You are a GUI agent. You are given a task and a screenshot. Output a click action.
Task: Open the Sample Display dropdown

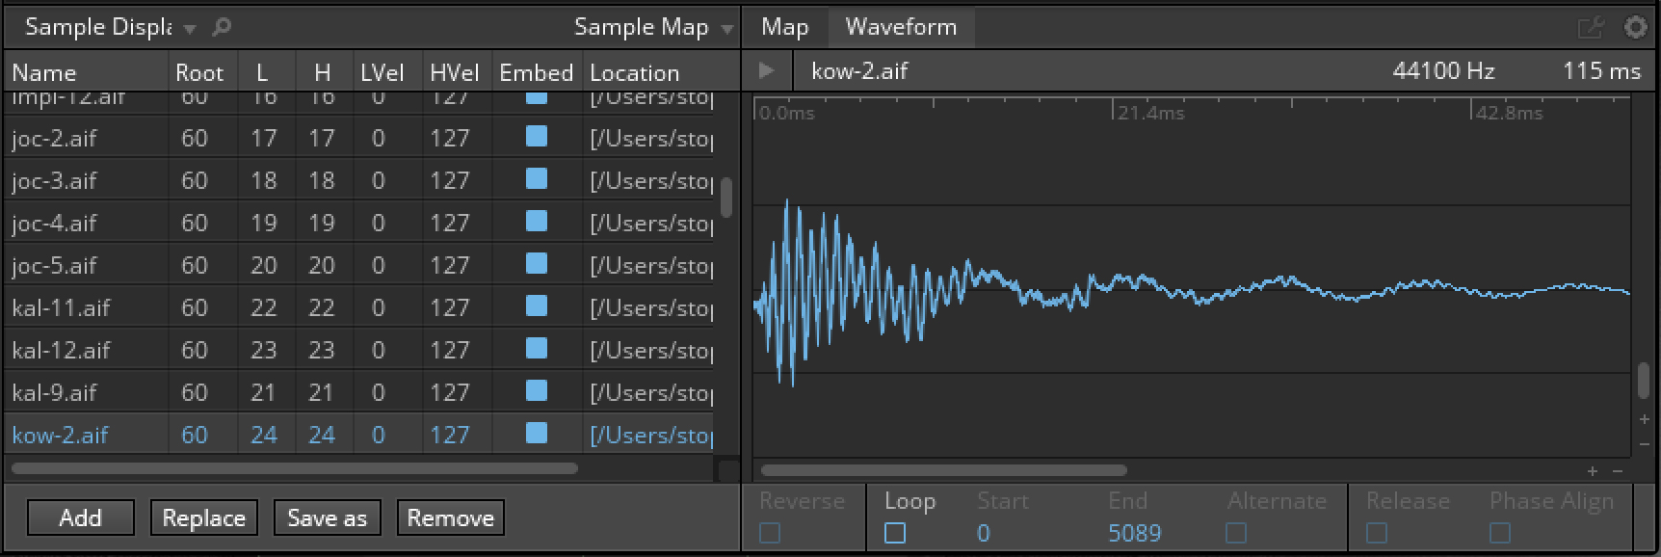(x=110, y=27)
